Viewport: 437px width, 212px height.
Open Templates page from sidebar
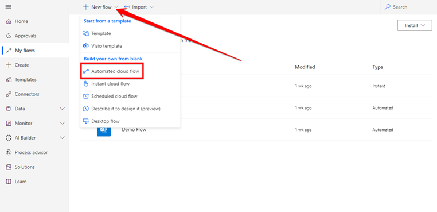[34, 80]
